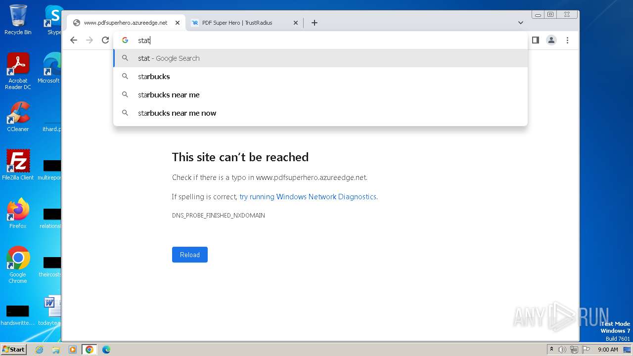Image resolution: width=633 pixels, height=356 pixels.
Task: Click the browser Back arrow
Action: [74, 40]
